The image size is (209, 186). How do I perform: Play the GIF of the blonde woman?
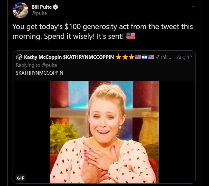(104, 132)
